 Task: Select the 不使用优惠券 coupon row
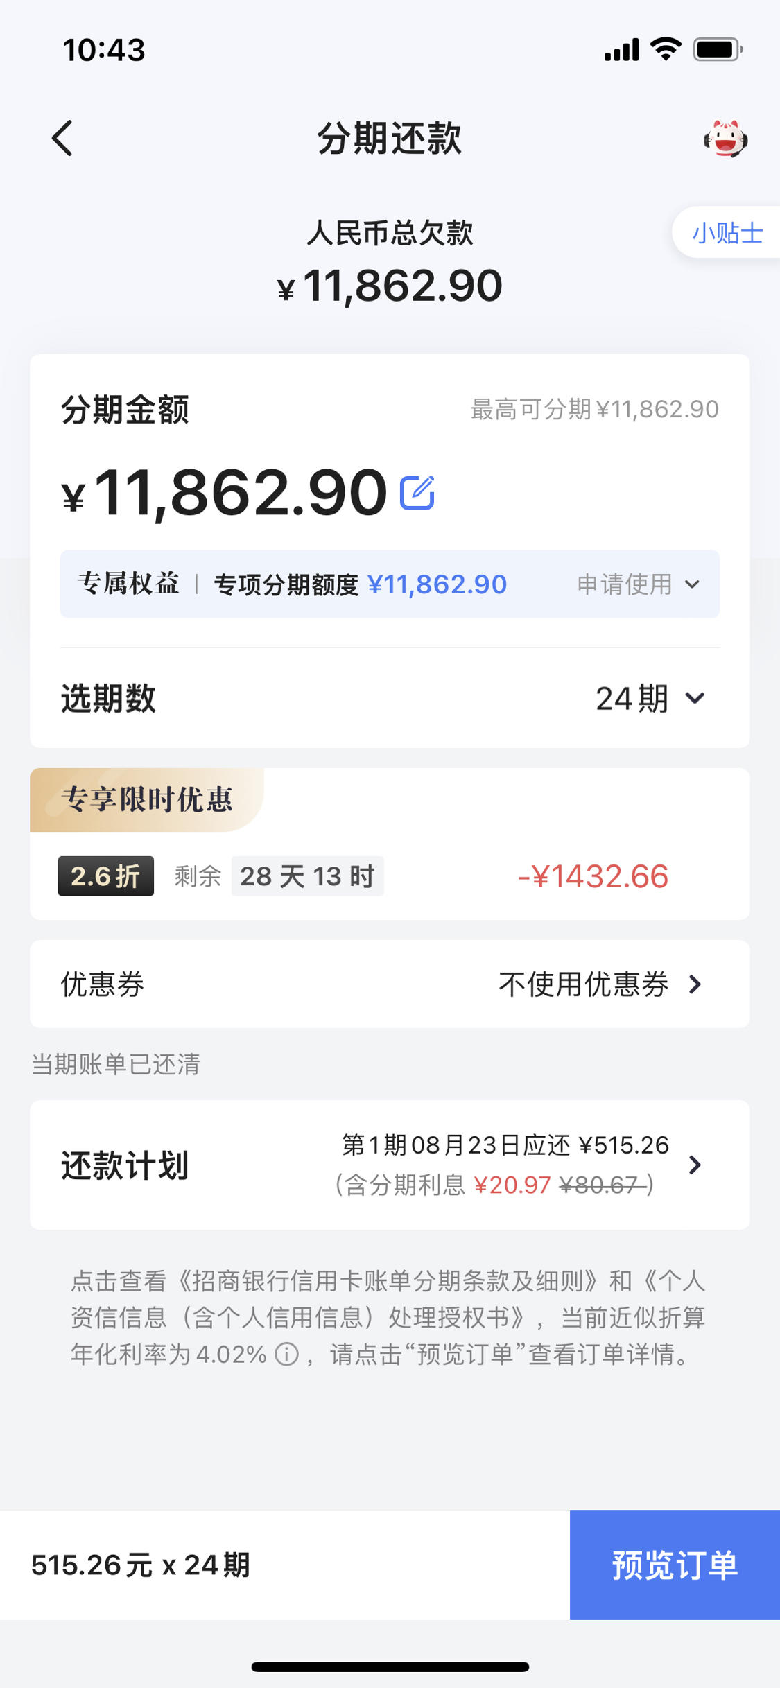[390, 984]
